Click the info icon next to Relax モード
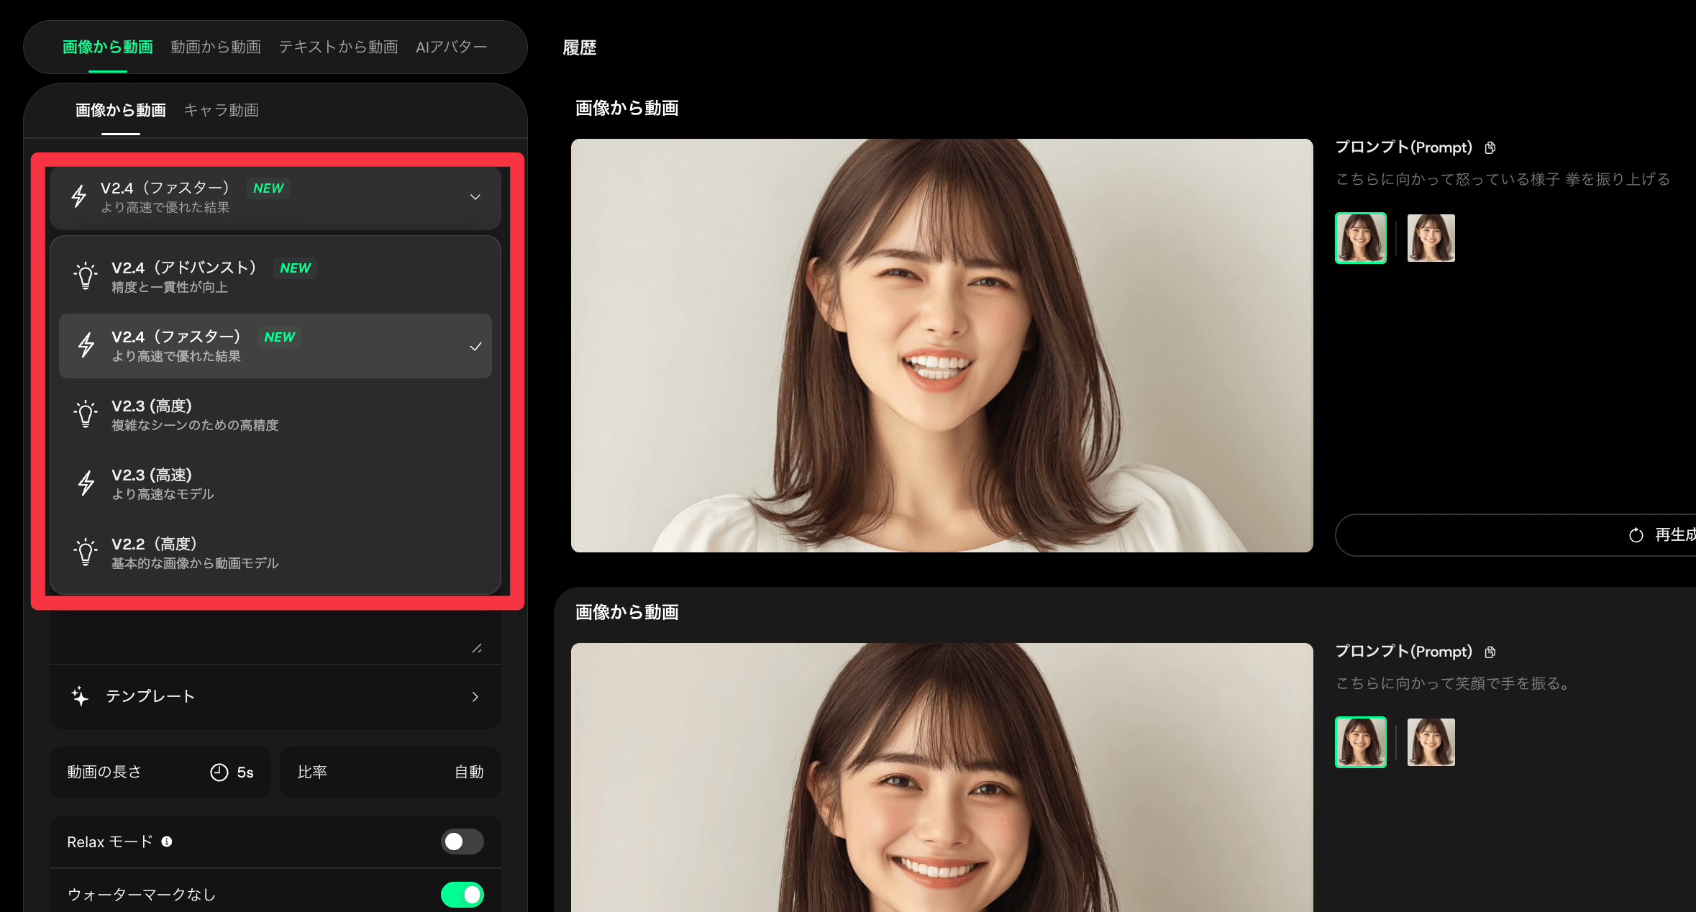 click(167, 842)
